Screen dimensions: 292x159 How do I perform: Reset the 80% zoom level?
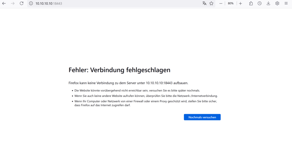[231, 4]
